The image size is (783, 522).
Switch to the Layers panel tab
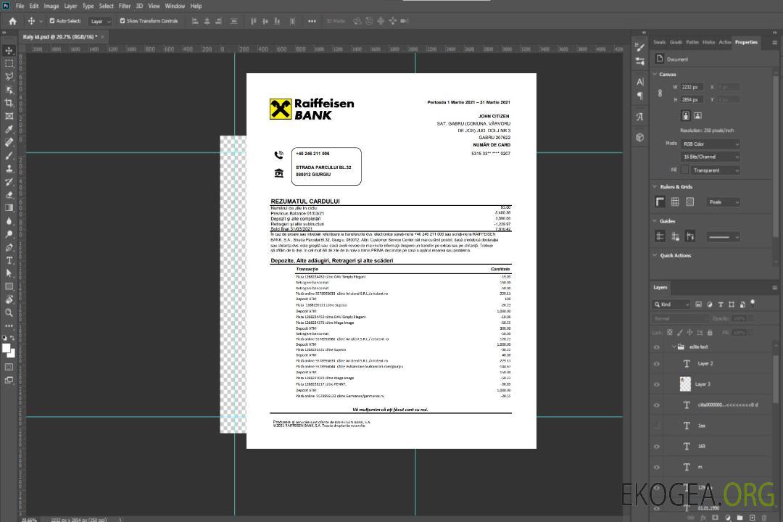(x=660, y=288)
